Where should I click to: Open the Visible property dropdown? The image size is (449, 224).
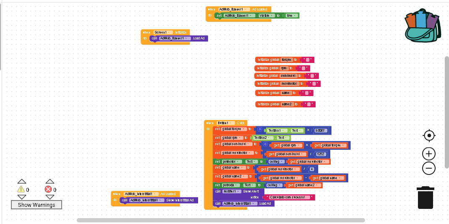coord(266,16)
